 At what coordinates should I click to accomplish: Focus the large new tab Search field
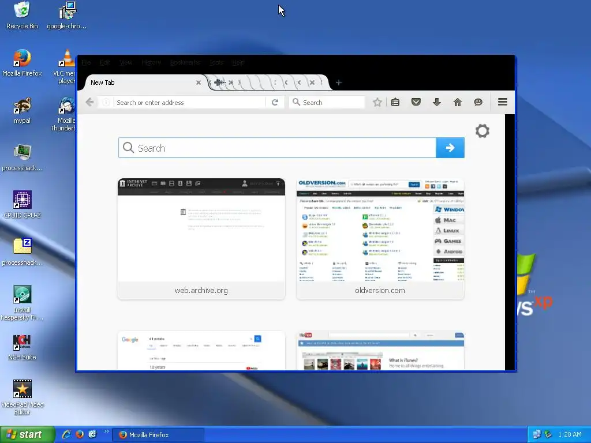point(277,148)
